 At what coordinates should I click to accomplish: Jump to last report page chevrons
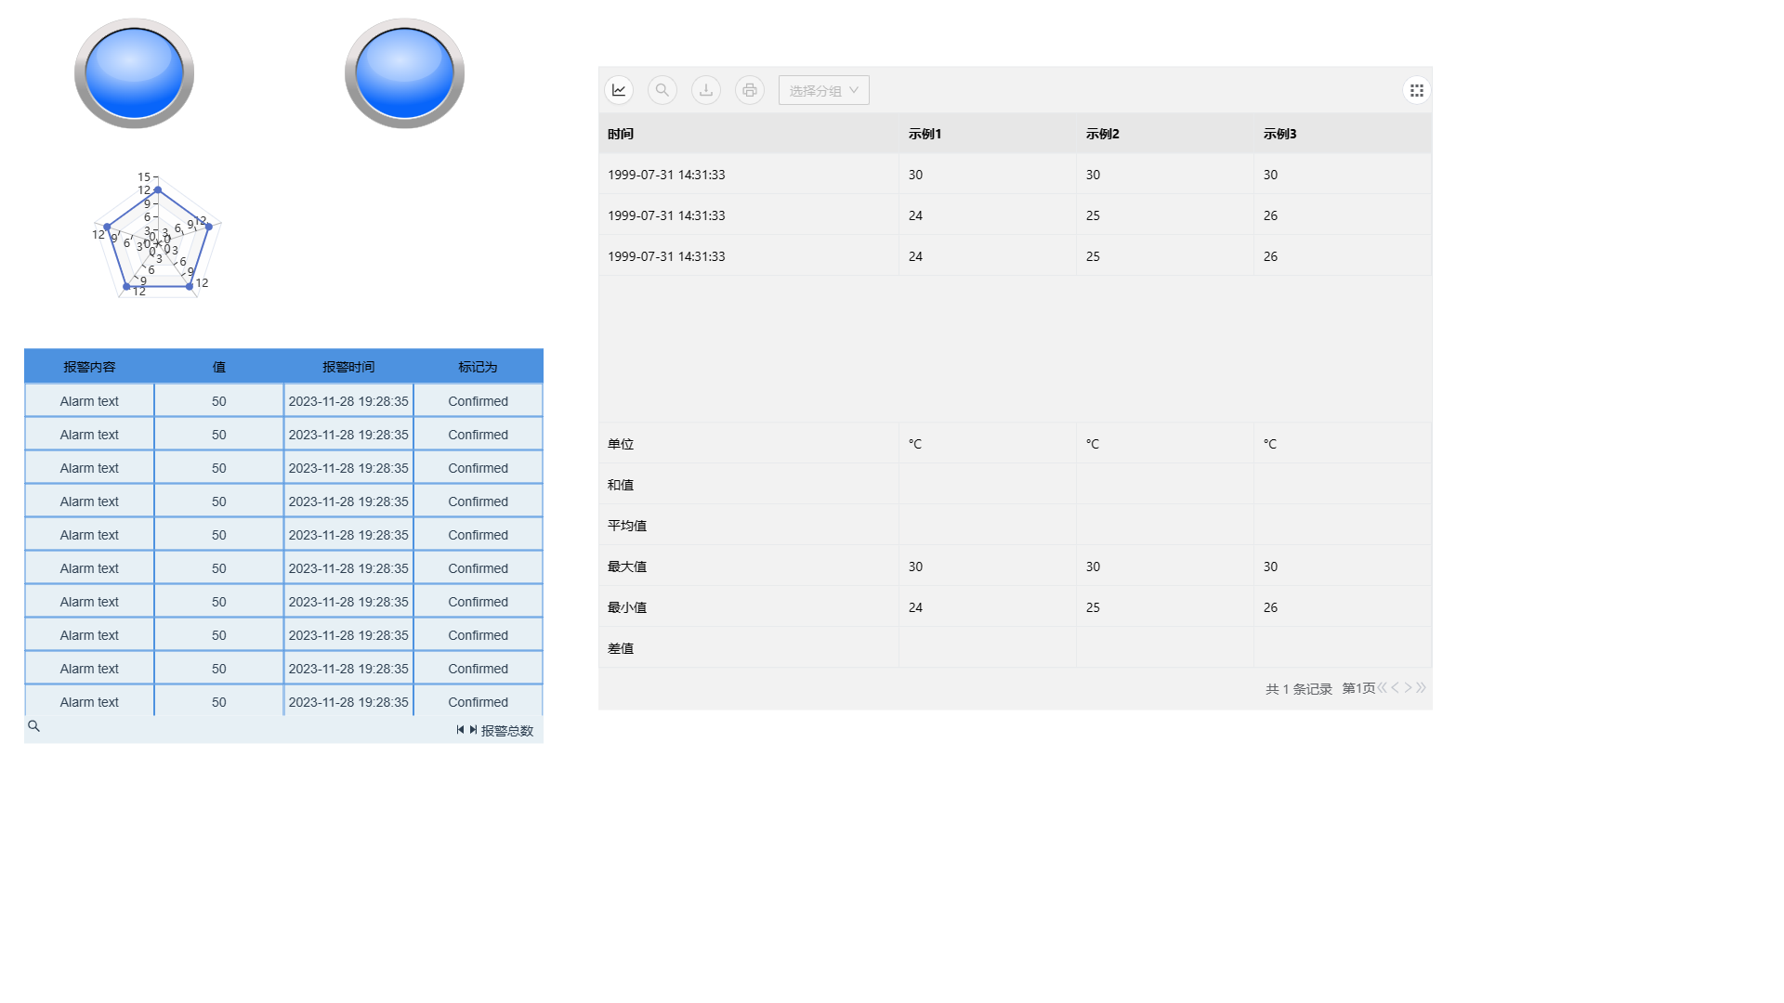click(1421, 688)
